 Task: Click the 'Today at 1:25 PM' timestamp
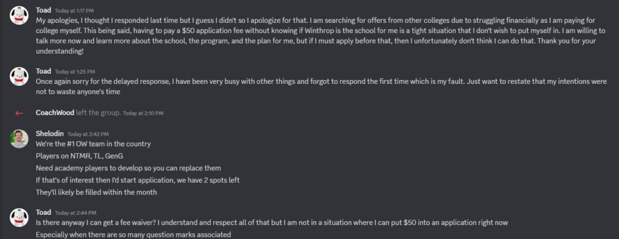pyautogui.click(x=75, y=72)
